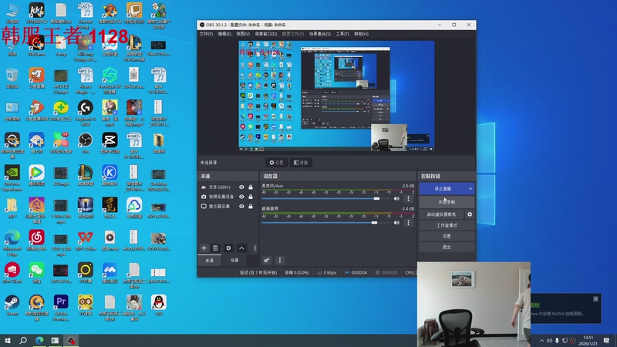This screenshot has height=347, width=617.
Task: Hide the 视频采集设备 source with eye icon
Action: (241, 197)
